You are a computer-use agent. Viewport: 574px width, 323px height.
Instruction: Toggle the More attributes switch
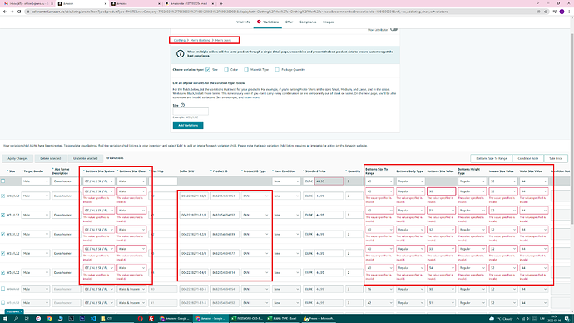[x=393, y=29]
